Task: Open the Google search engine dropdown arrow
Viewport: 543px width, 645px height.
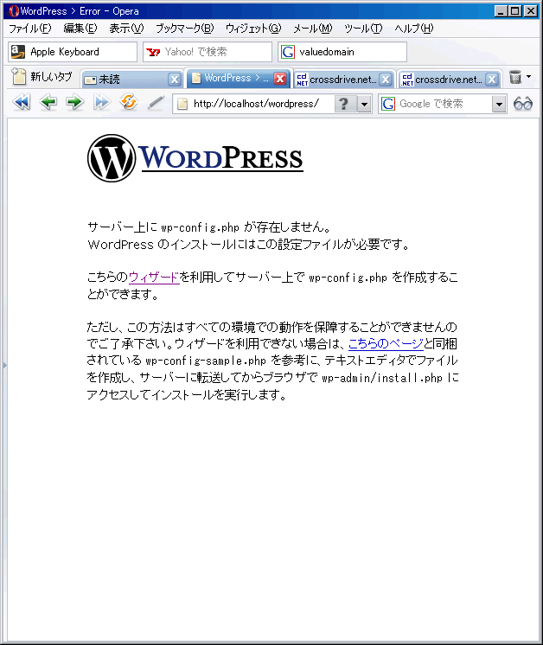Action: tap(499, 104)
